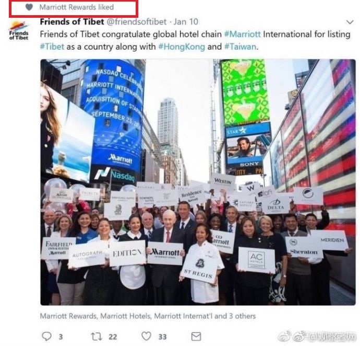Open tagged Marriott Rewards account below photo

[x=68, y=316]
